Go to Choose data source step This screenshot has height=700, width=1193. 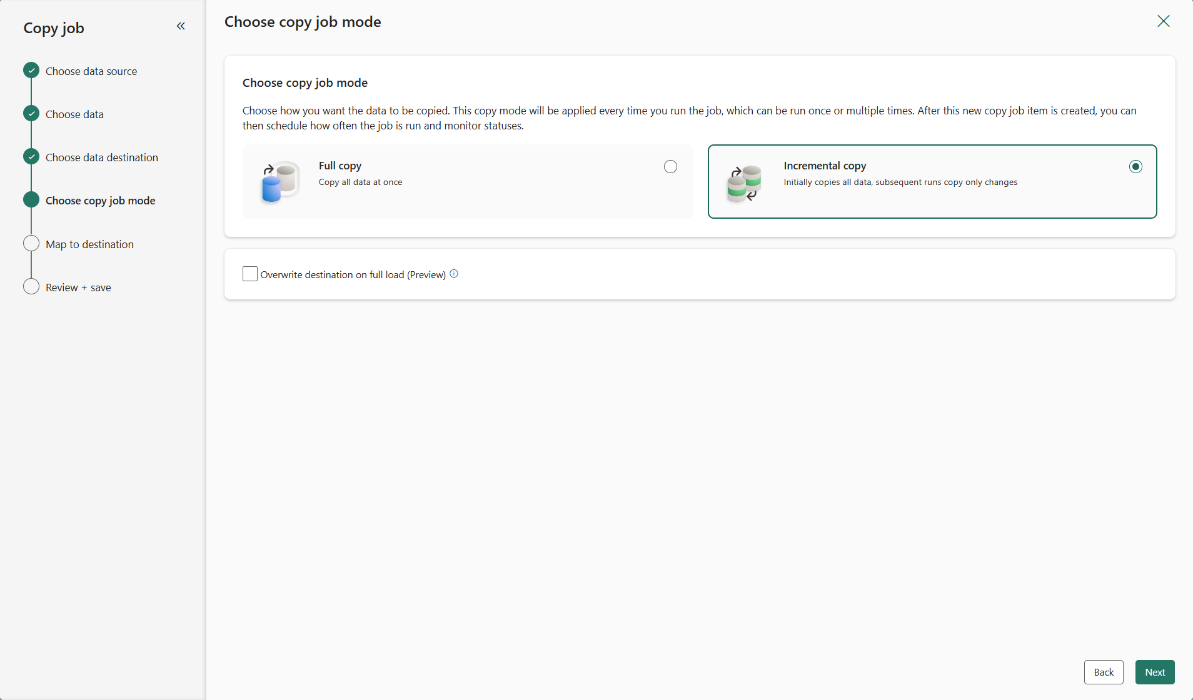point(91,71)
